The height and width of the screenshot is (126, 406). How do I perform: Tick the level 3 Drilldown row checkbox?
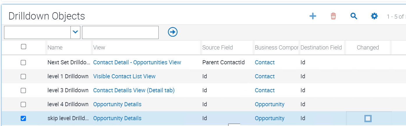(x=24, y=90)
